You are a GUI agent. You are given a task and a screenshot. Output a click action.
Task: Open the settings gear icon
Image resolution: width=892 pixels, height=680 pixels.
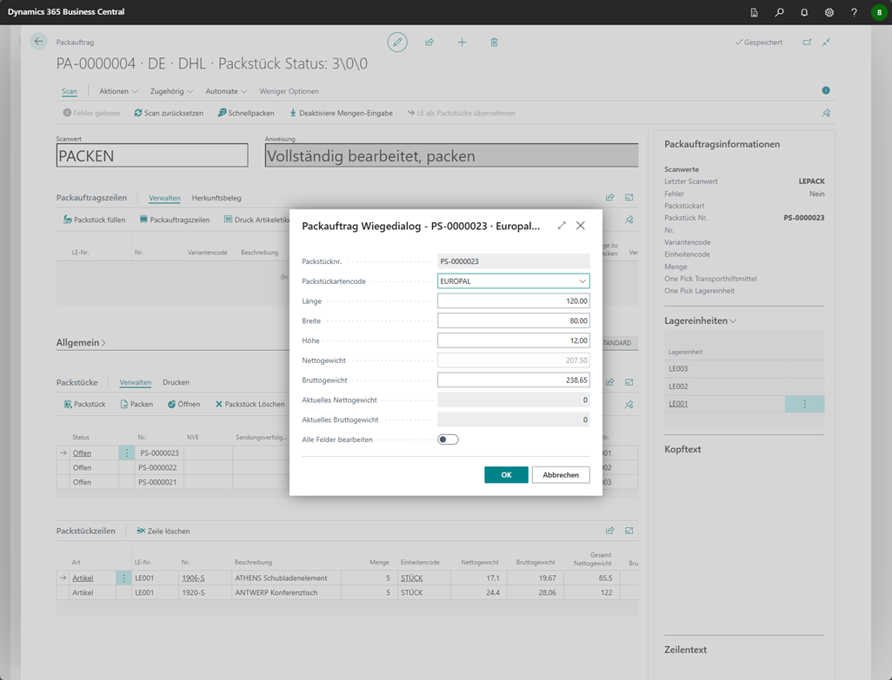[x=829, y=12]
